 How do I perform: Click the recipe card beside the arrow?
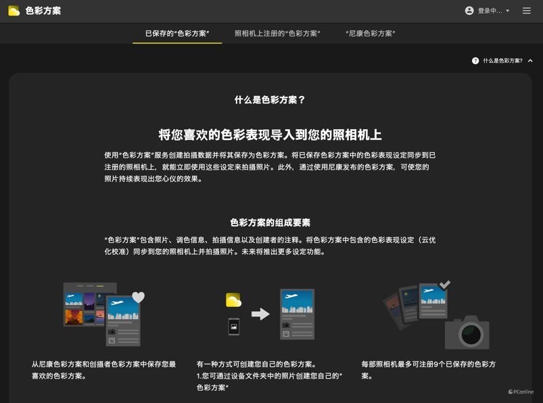tap(297, 314)
